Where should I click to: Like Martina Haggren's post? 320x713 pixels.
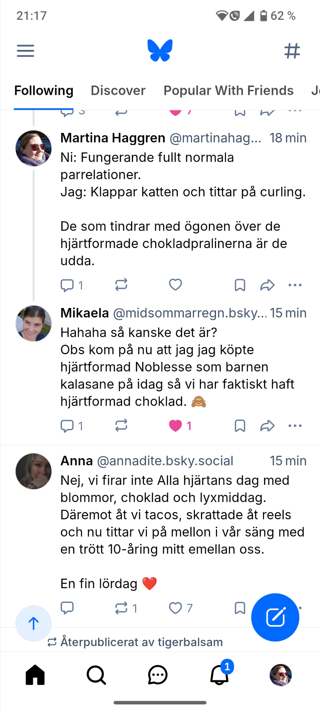(175, 285)
